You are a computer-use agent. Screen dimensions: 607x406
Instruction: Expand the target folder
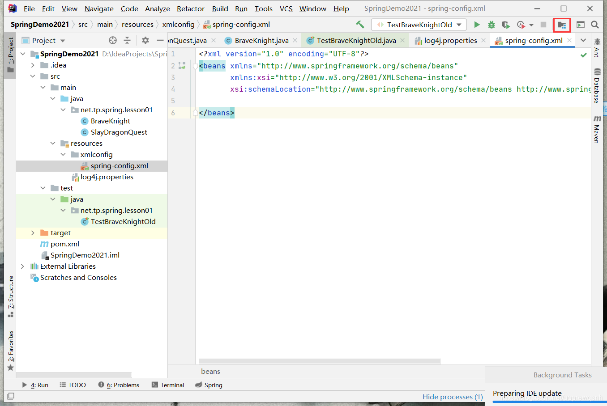tap(33, 233)
